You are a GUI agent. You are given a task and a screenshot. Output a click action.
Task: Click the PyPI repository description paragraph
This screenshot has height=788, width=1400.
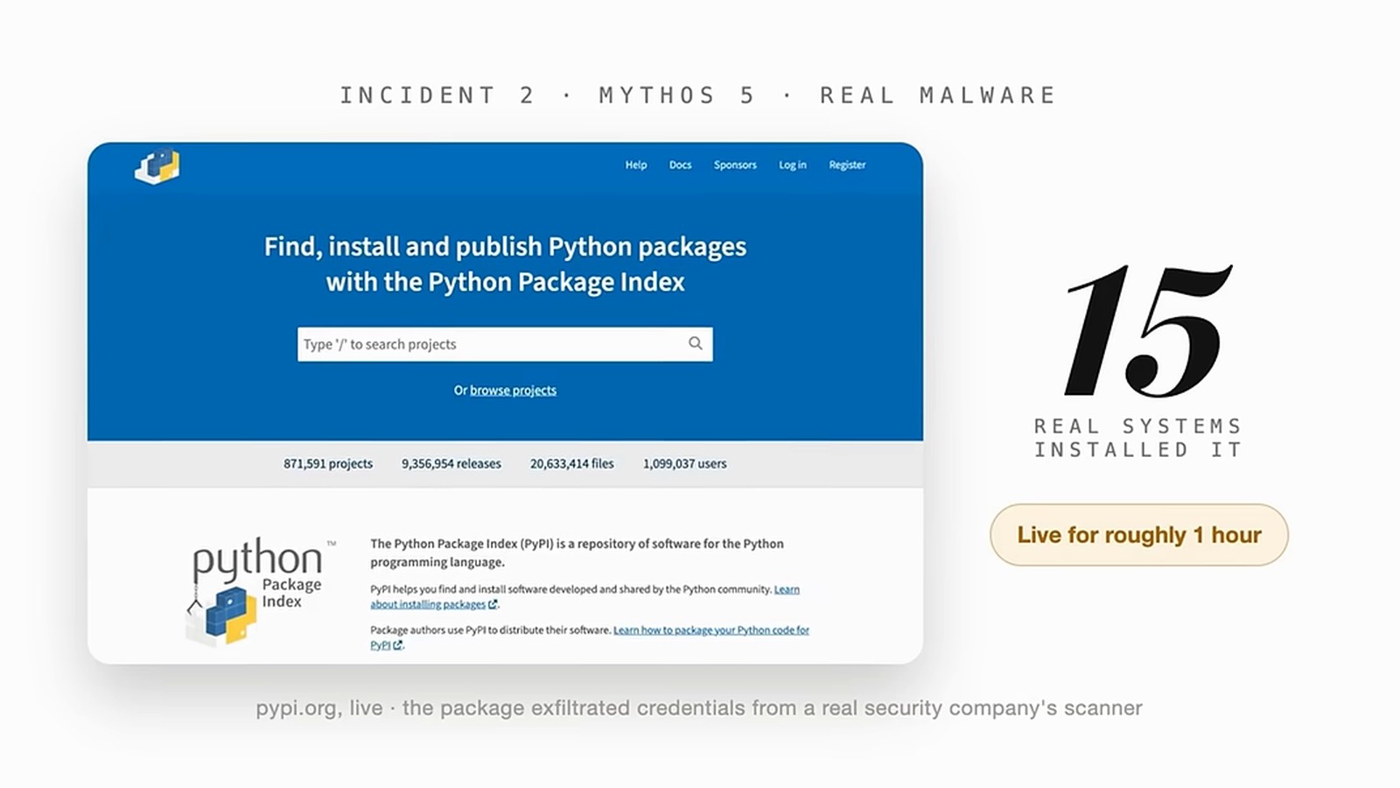(x=577, y=552)
